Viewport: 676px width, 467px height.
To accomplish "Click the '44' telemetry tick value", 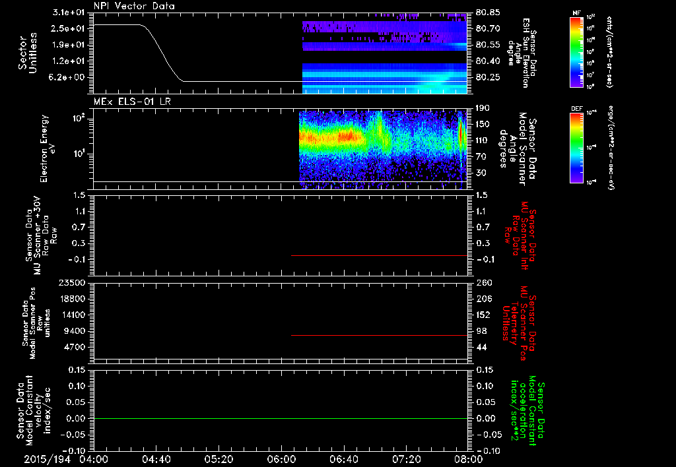I will pos(481,347).
